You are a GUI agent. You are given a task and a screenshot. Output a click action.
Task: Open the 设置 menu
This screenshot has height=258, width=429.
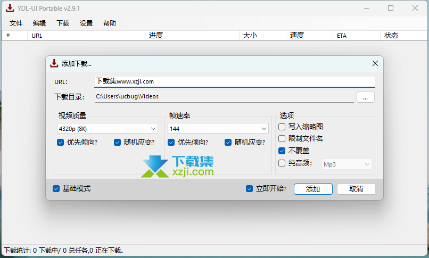86,23
